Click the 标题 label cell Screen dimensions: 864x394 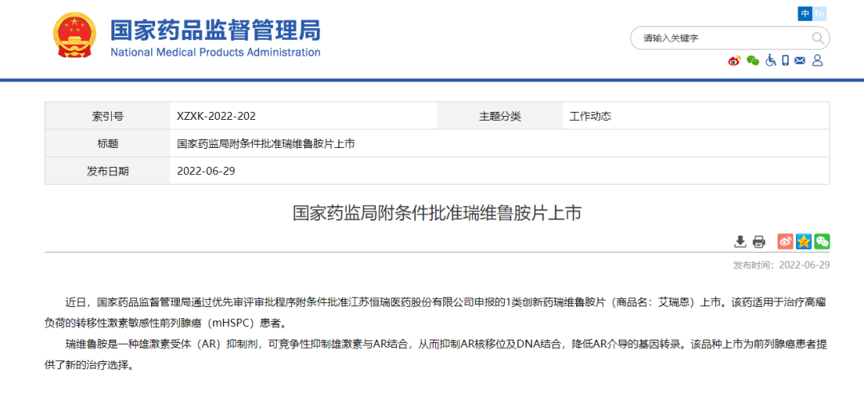(x=107, y=144)
